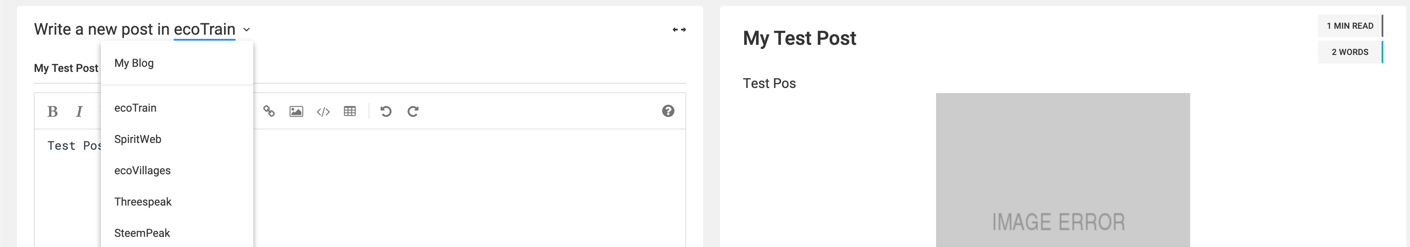
Task: Click the ecoTrain community selector heading
Action: point(204,30)
